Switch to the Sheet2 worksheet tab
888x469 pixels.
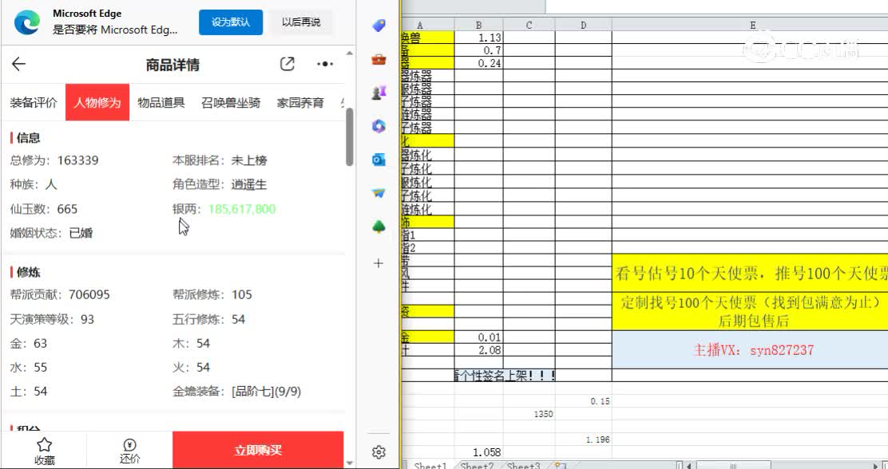pos(476,465)
